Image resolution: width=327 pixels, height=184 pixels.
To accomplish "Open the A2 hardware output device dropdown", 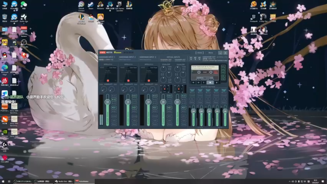I will [x=195, y=58].
